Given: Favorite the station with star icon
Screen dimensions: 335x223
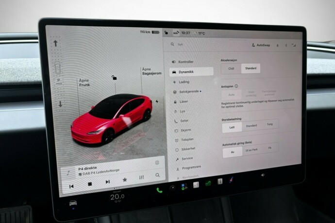Looking at the screenshot, I should point(125,180).
